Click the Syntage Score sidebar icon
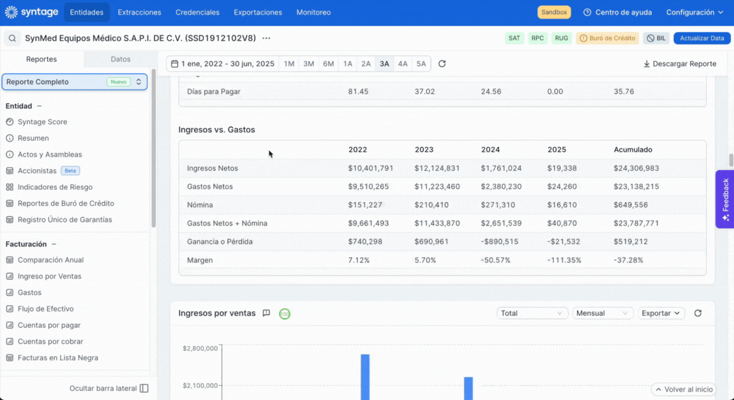Screen dimensions: 734x400 coord(10,122)
